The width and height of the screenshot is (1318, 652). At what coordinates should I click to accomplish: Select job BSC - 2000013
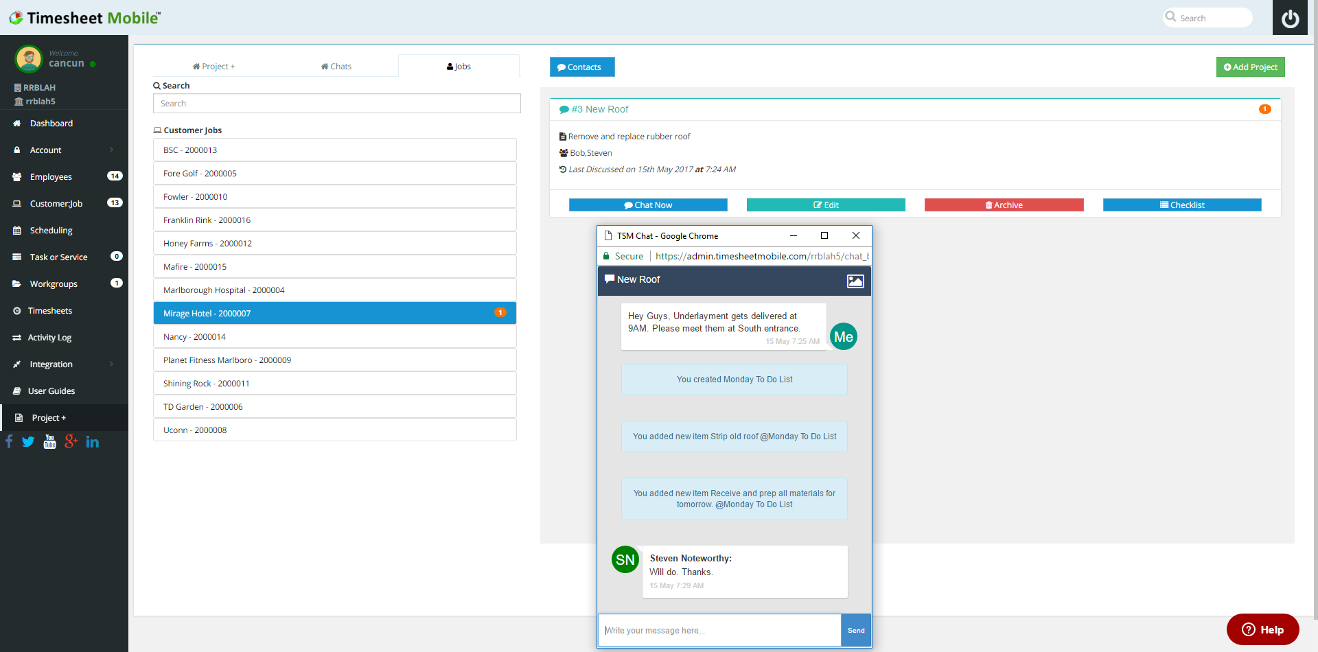[335, 150]
